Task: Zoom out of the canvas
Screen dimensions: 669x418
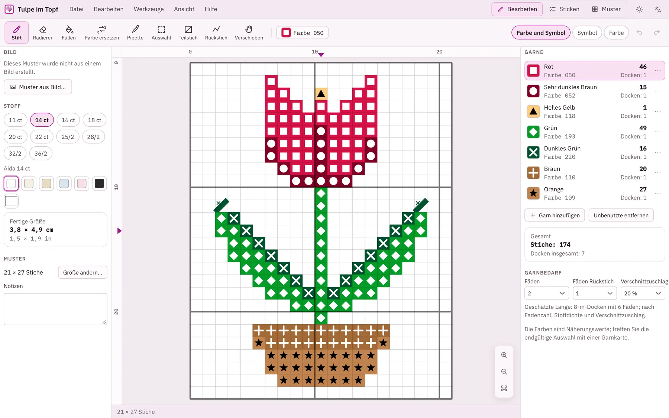Action: 504,372
